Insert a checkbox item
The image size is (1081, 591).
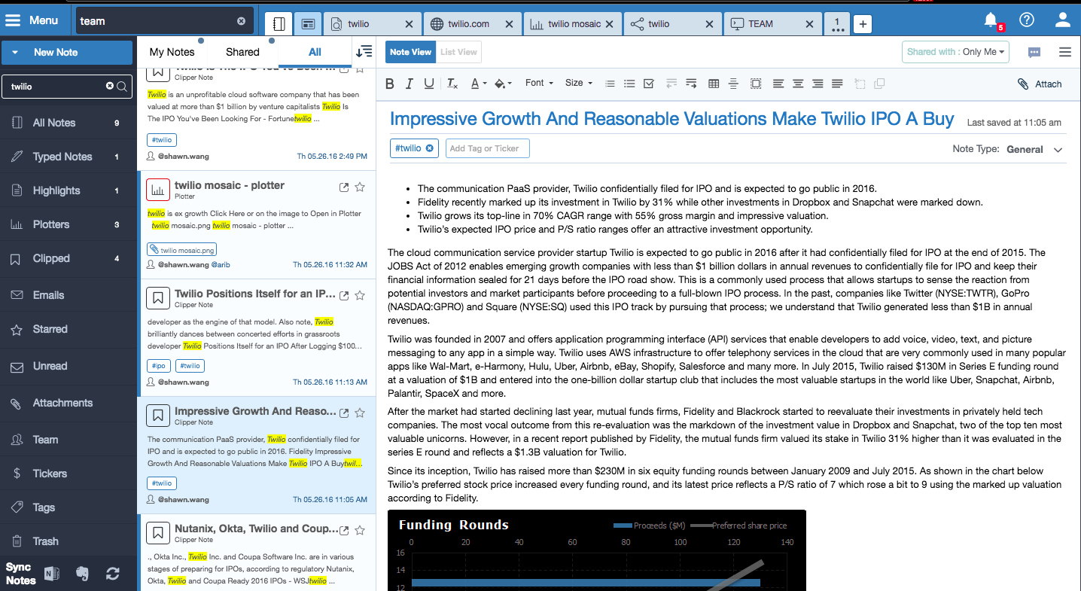tap(649, 84)
